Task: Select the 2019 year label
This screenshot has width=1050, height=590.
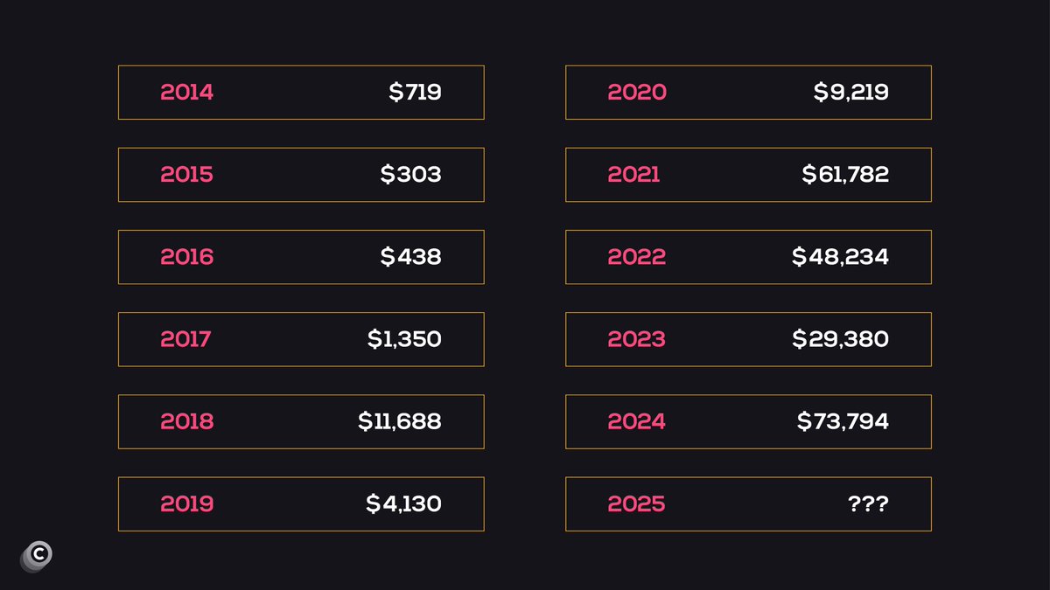Action: pos(186,504)
